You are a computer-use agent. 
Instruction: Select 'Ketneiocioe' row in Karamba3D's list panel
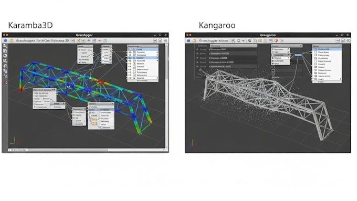point(143,75)
